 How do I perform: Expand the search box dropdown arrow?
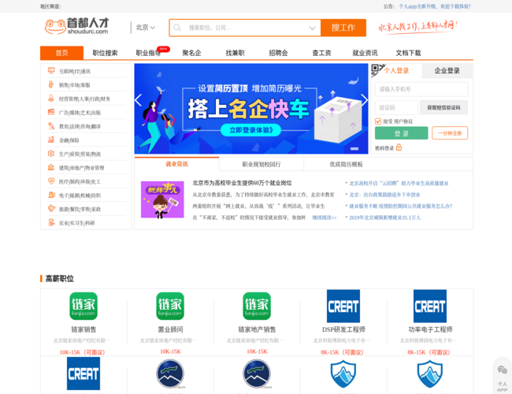(x=312, y=28)
